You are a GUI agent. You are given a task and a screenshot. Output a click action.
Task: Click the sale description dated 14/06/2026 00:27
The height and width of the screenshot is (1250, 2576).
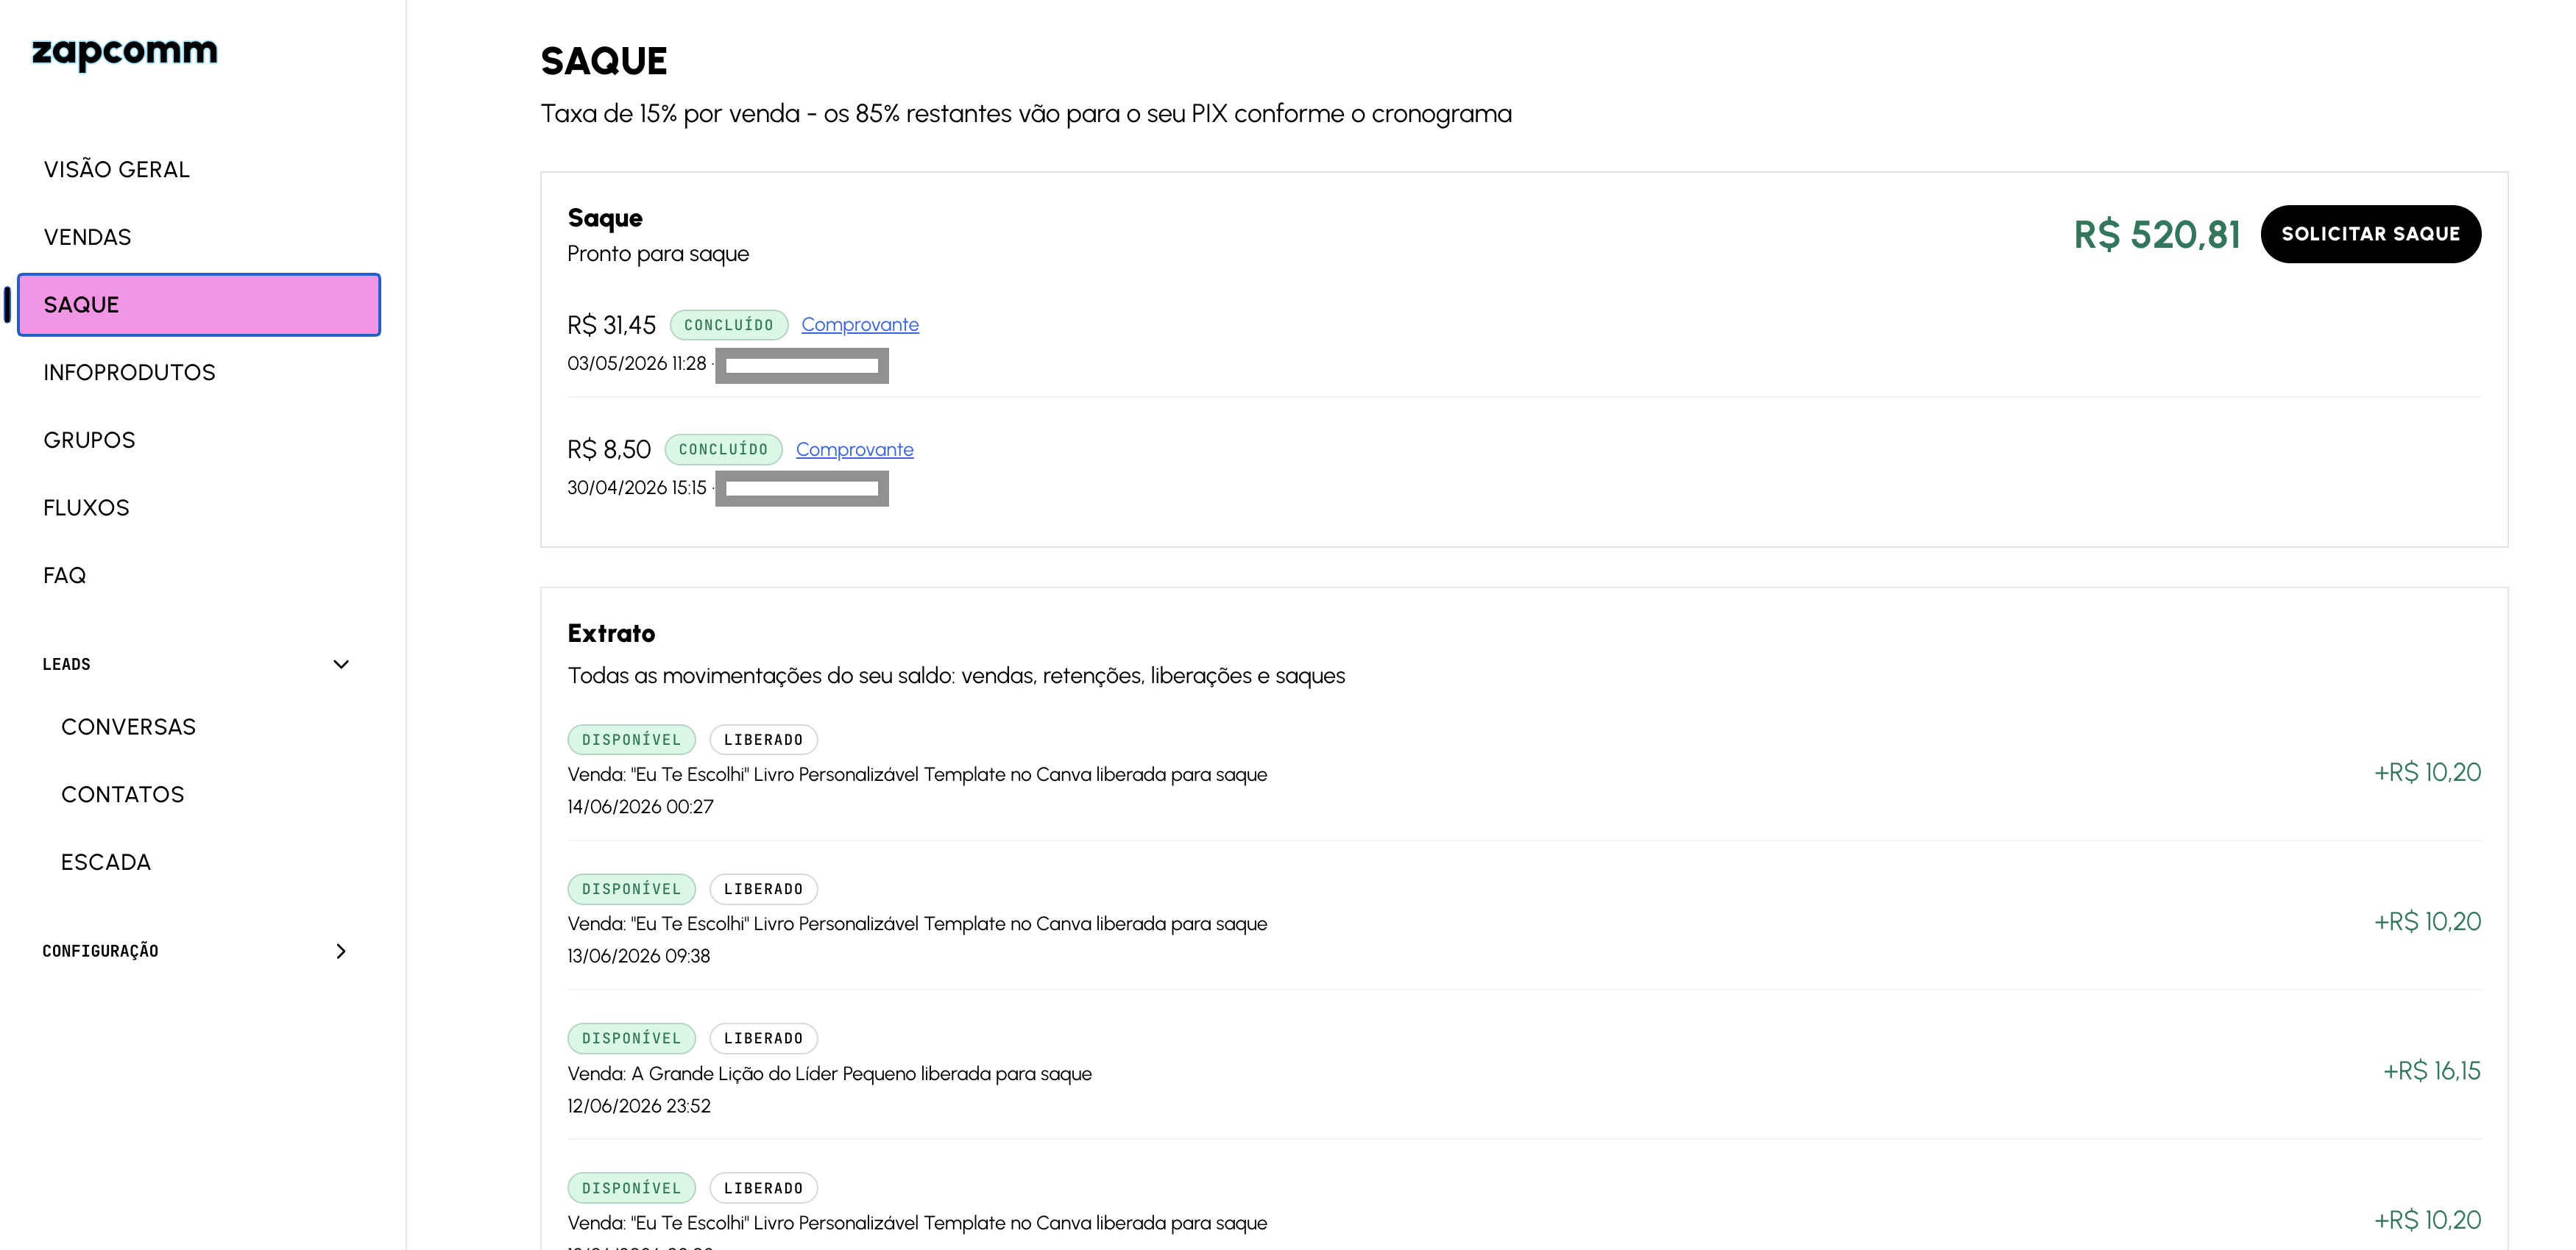917,774
